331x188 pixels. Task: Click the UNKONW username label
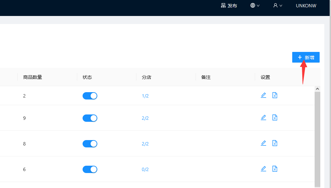[306, 6]
